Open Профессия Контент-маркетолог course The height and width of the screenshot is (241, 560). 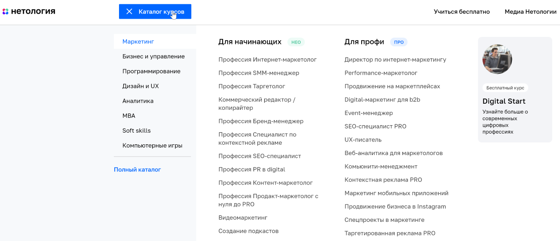[x=266, y=183]
